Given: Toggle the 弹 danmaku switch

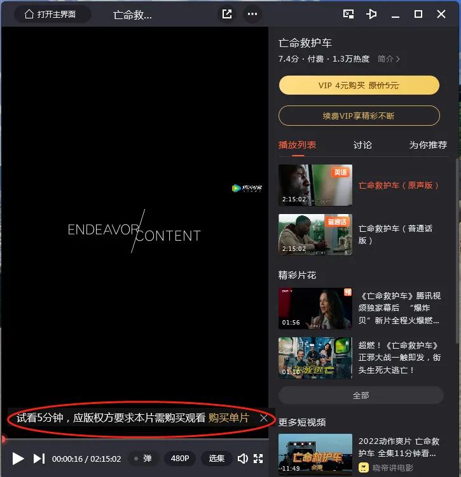Looking at the screenshot, I should click(144, 458).
